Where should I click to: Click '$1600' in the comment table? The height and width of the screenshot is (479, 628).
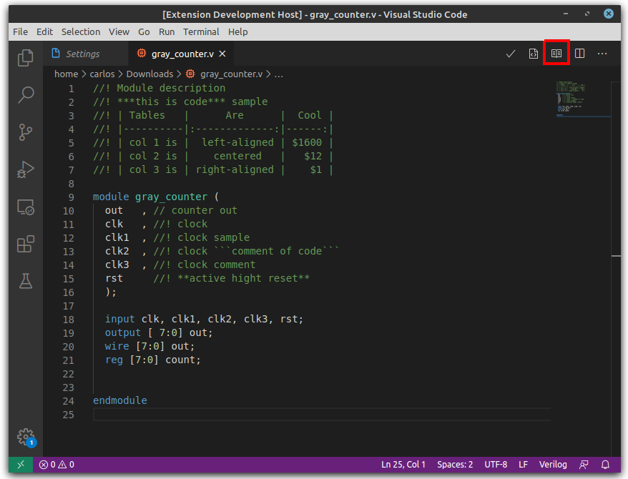pyautogui.click(x=307, y=142)
